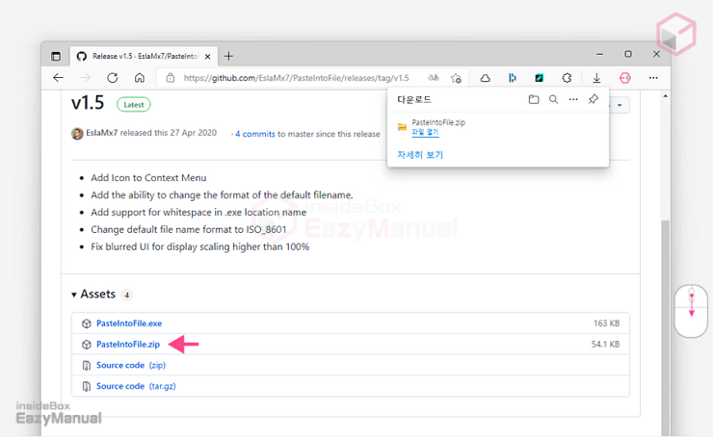713x437 pixels.
Task: Open downloads folder icon in download panel
Action: click(534, 99)
